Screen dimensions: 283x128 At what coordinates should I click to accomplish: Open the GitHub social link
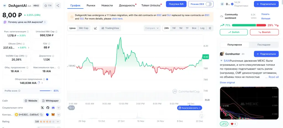click(48, 108)
